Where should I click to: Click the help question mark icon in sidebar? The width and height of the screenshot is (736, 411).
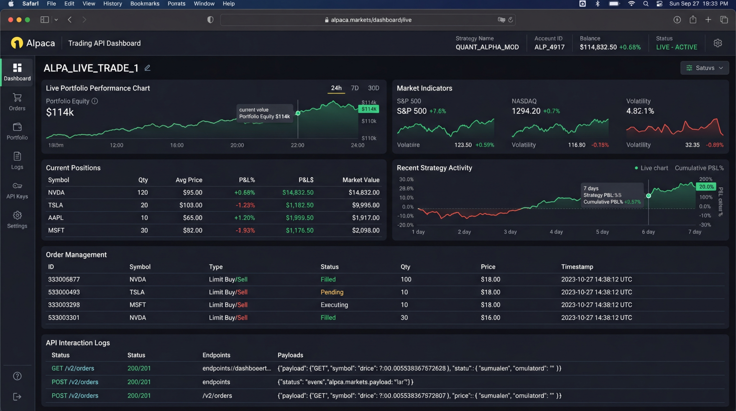(x=17, y=376)
